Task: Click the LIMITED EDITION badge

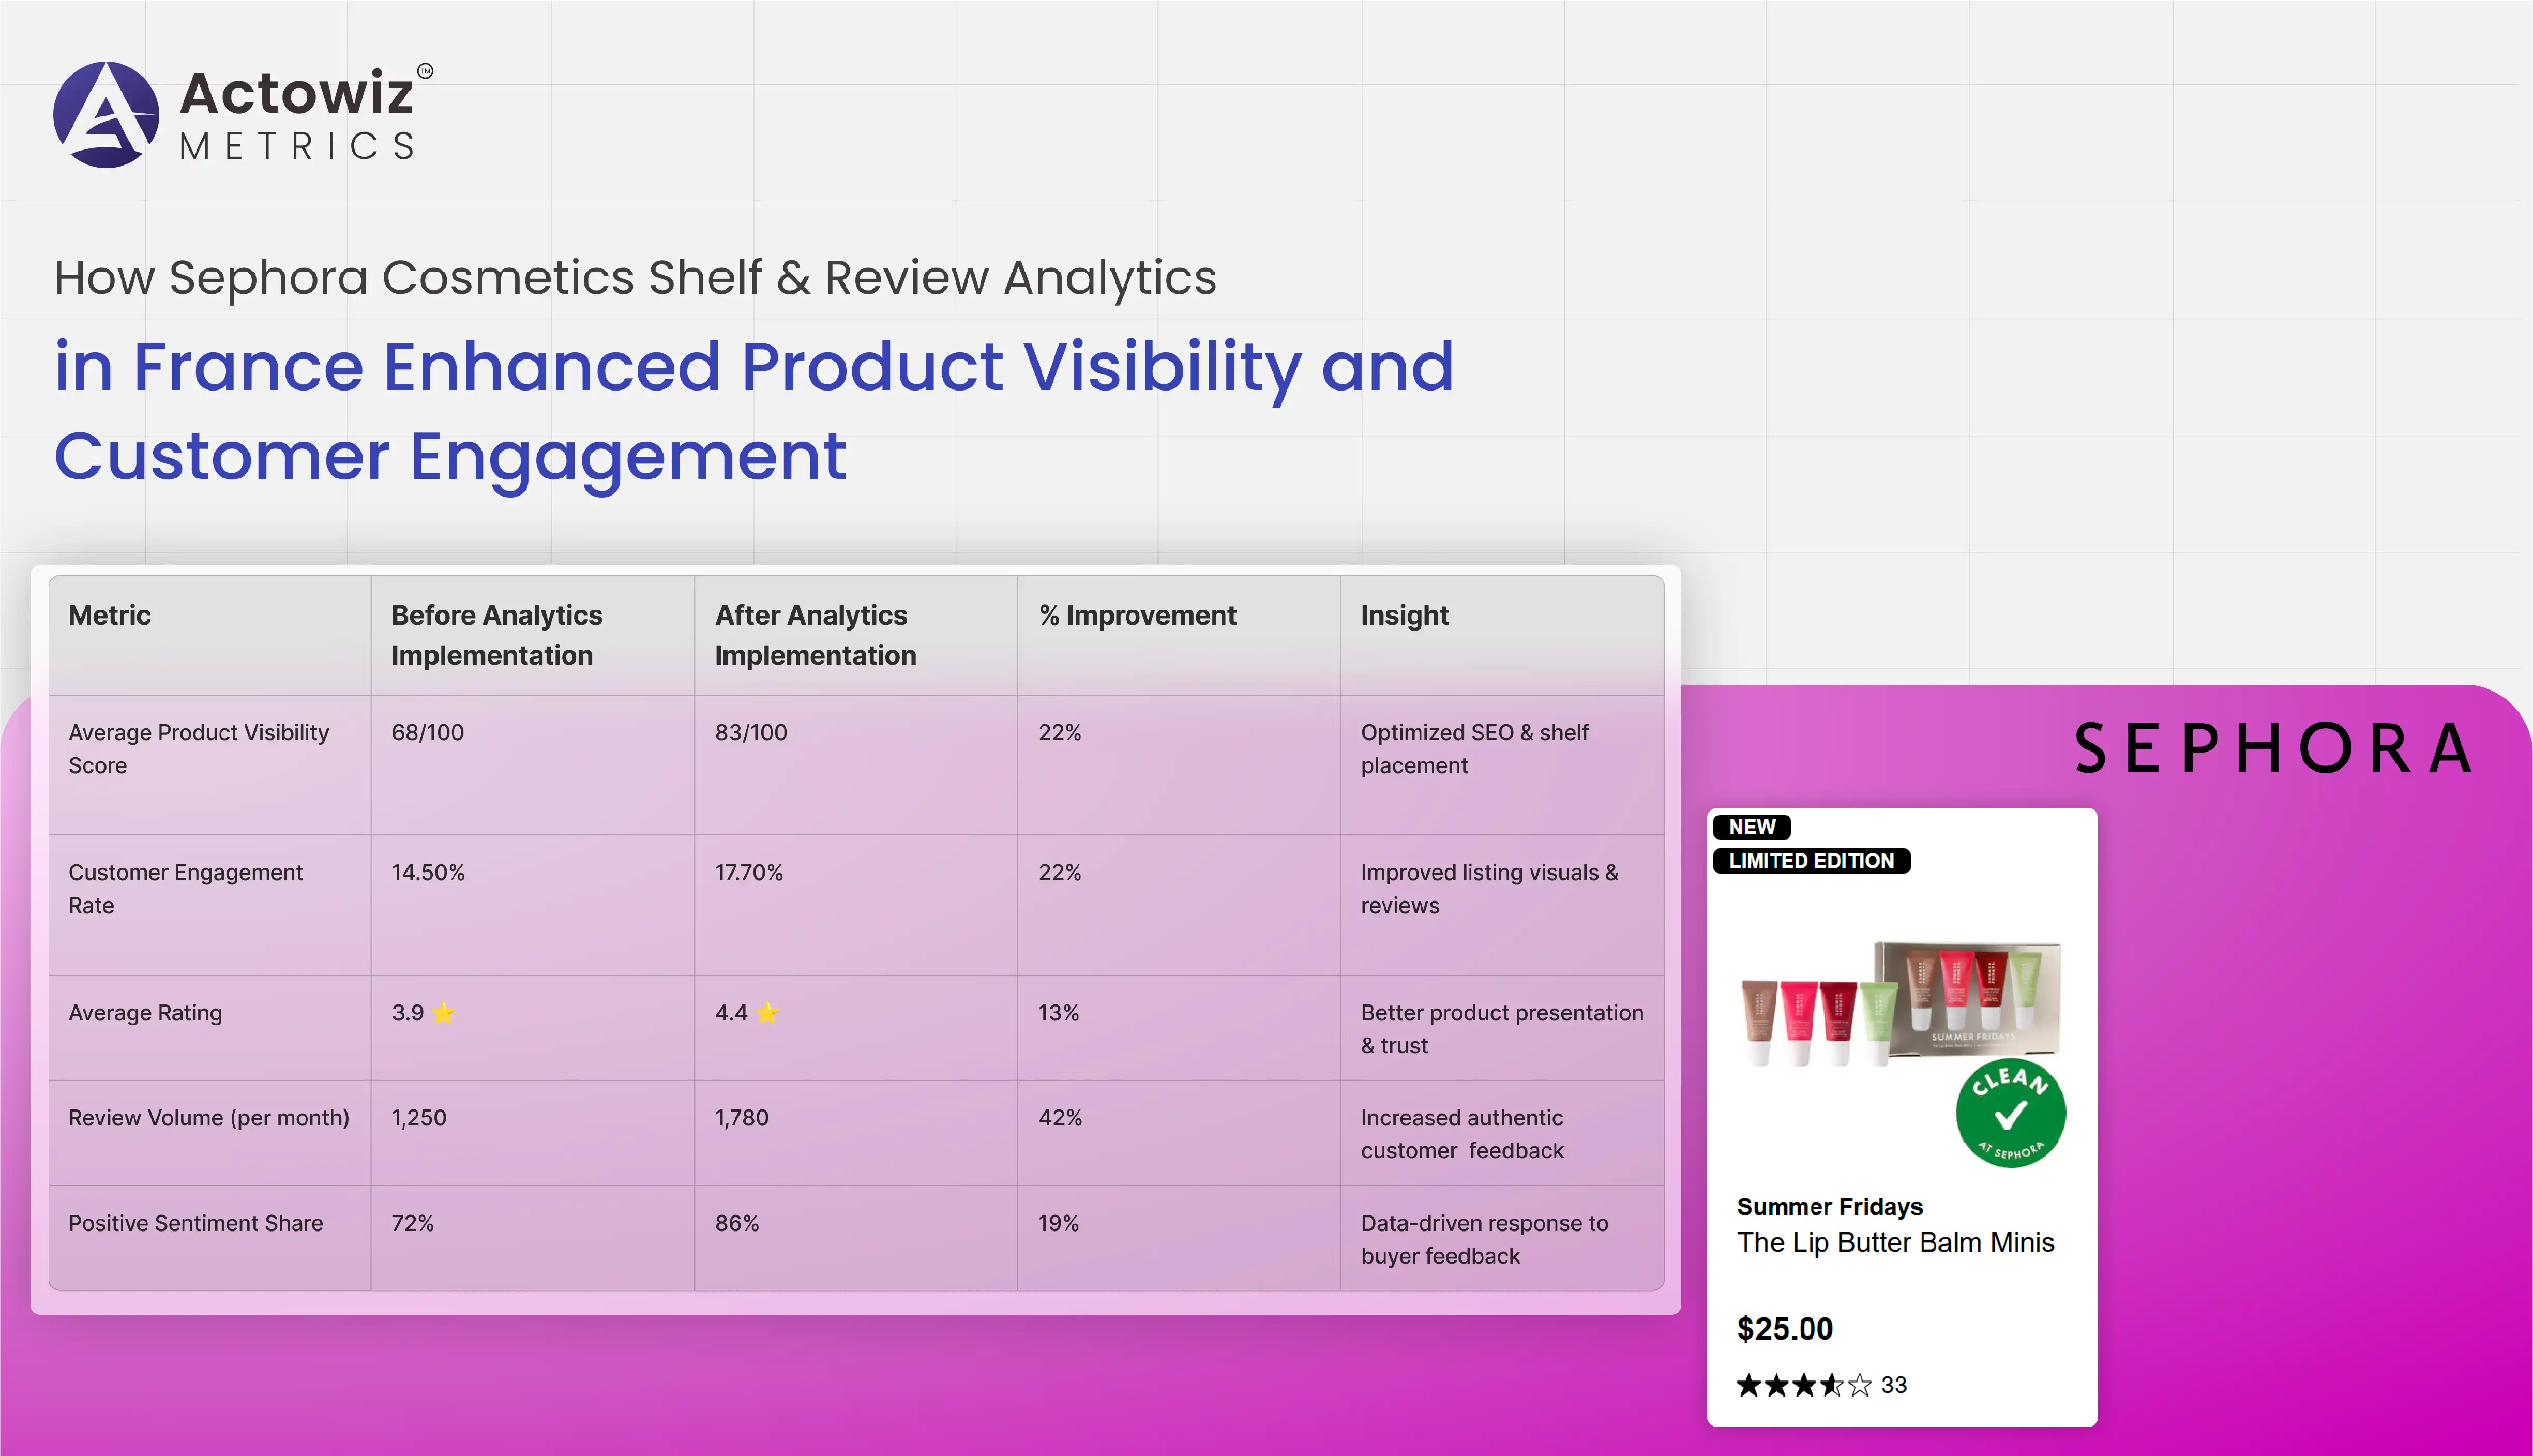Action: coord(1811,861)
